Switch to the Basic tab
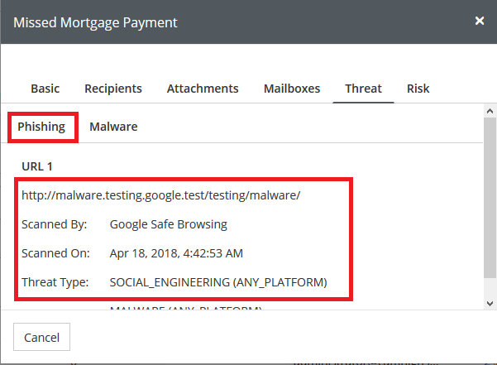Screen dimensions: 497x365 click(45, 89)
